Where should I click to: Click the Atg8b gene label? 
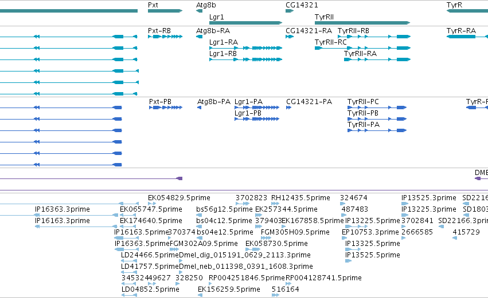tap(206, 5)
